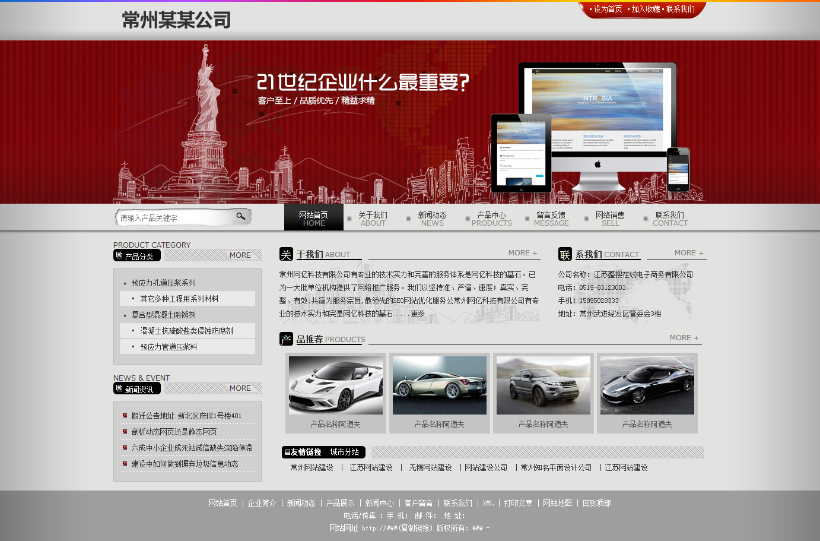The image size is (820, 541).
Task: Expand the 复合型混凝土阻锈剂 category
Action: (163, 315)
